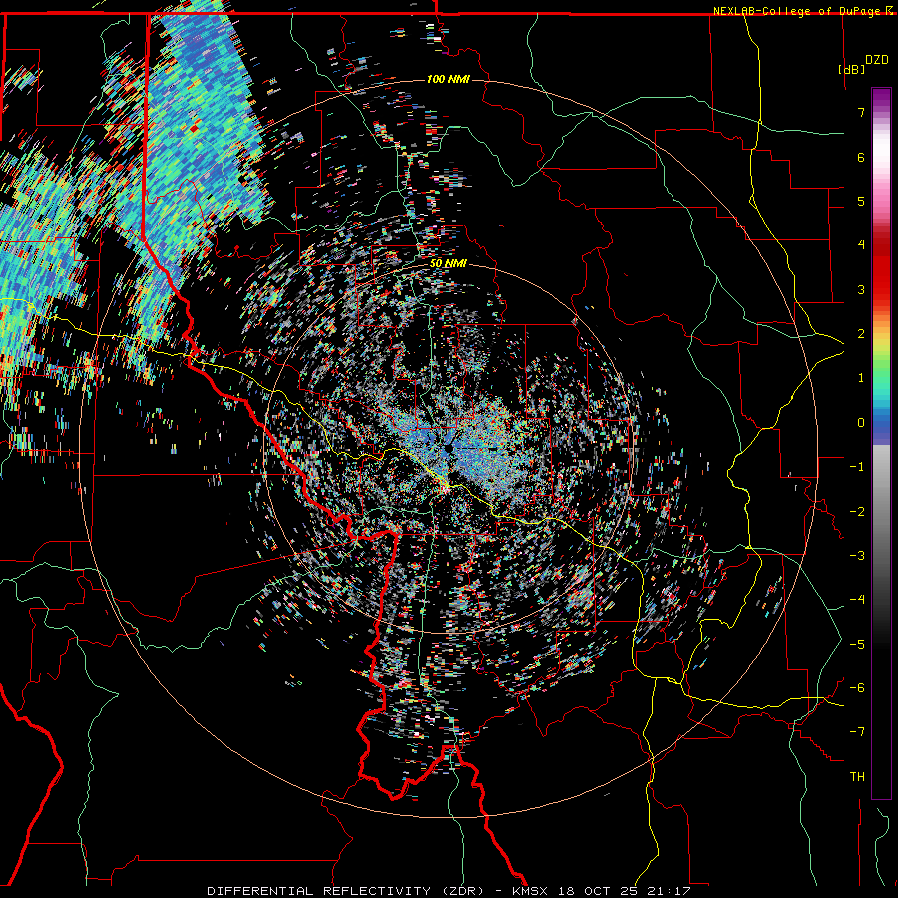Click the -6 value on the color scale
Image resolution: width=898 pixels, height=898 pixels.
[x=857, y=688]
